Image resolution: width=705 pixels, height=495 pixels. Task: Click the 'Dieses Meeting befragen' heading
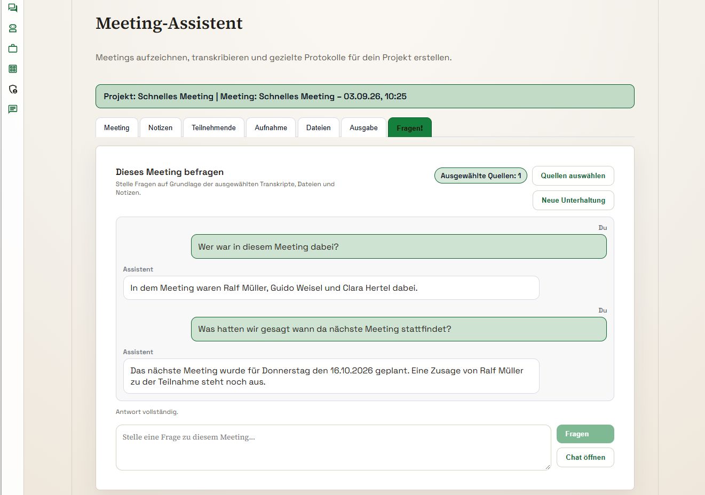click(170, 172)
